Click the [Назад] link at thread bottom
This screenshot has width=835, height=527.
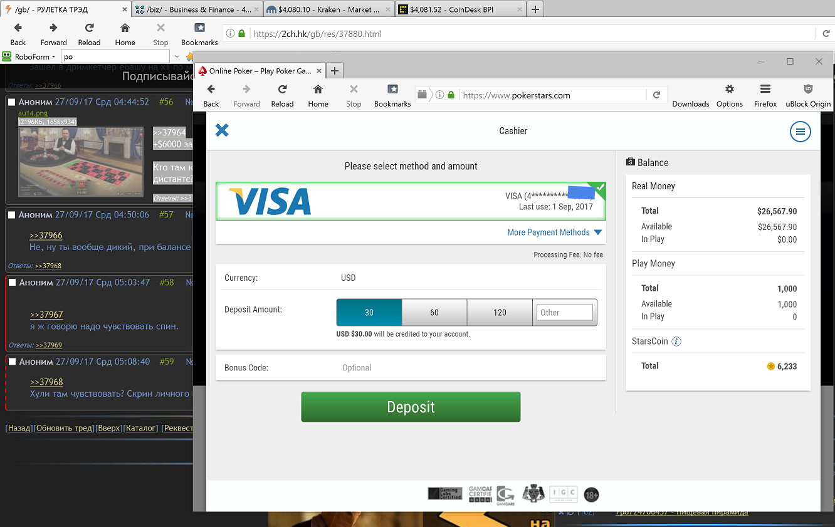click(x=19, y=428)
